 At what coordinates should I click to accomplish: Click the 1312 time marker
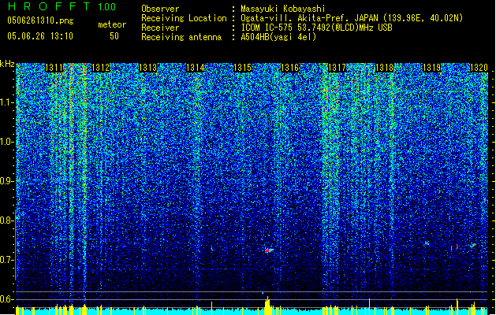coord(100,68)
